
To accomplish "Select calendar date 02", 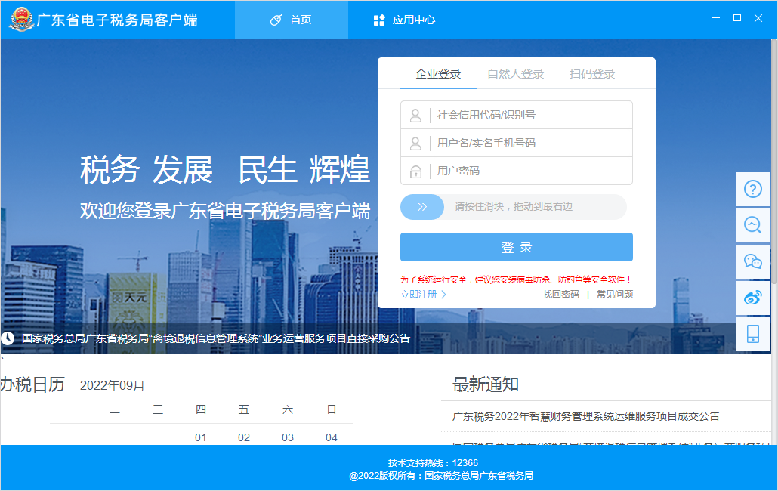I will click(244, 437).
